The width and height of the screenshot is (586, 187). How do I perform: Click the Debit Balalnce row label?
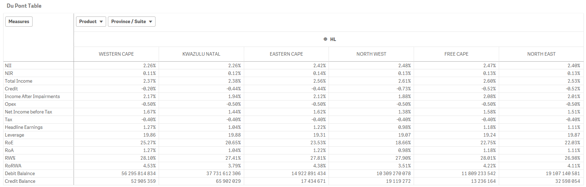20,174
